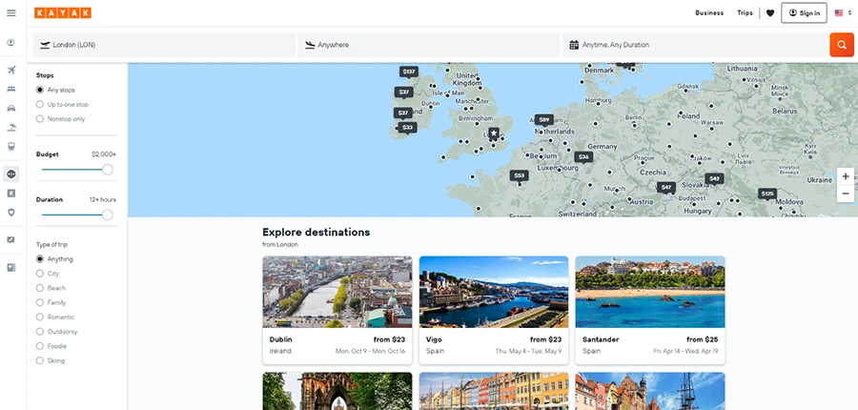
Task: Open the Business link
Action: click(709, 13)
